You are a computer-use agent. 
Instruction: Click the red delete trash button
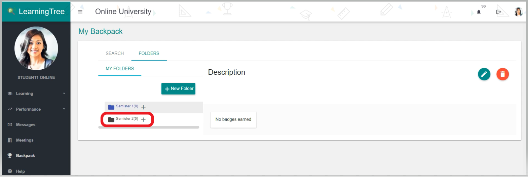(x=502, y=74)
